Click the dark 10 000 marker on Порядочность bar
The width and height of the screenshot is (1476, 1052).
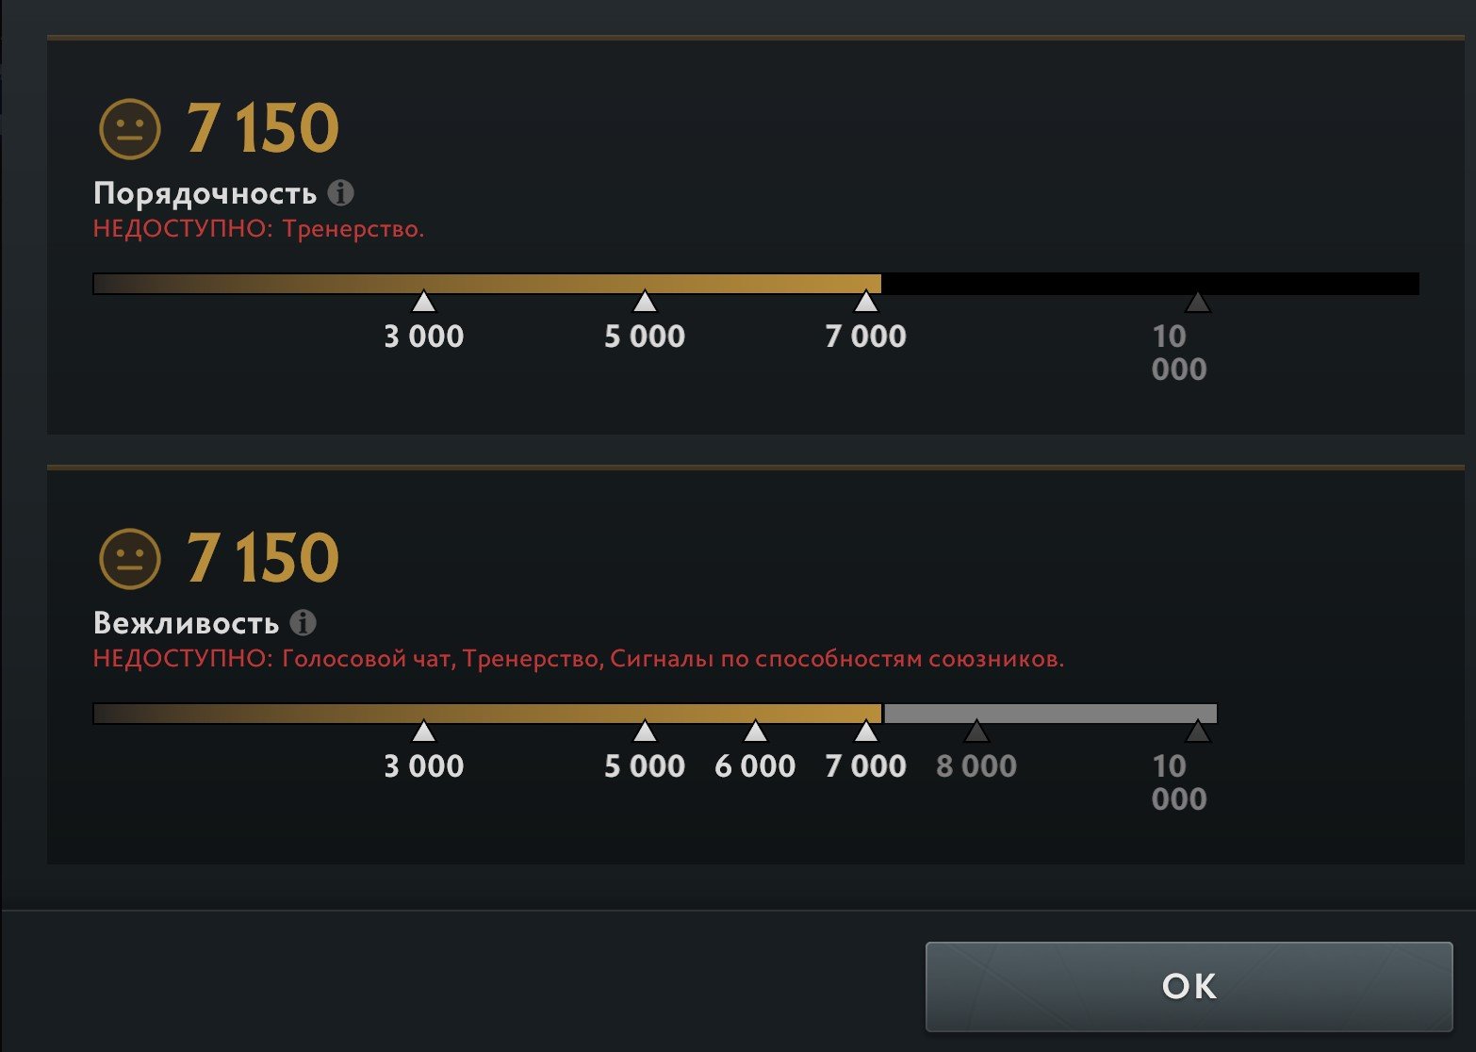point(1197,302)
